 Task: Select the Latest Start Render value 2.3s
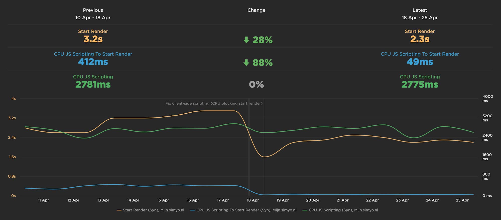pos(420,39)
